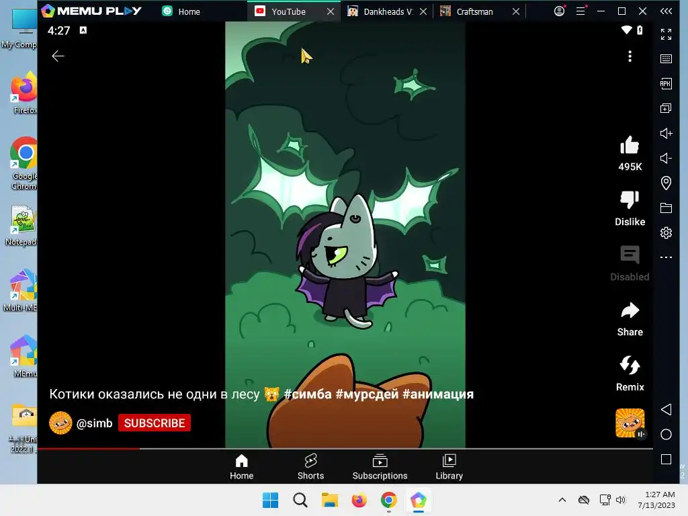Switch to the Shorts tab
This screenshot has width=688, height=516.
point(310,468)
